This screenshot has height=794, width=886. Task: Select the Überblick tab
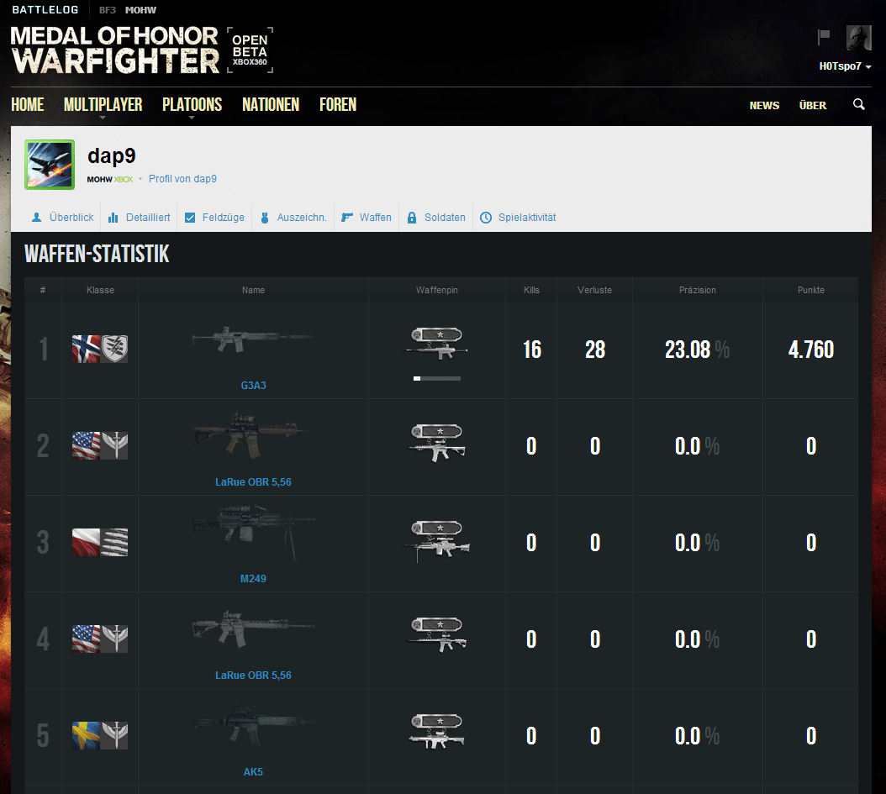tap(63, 218)
